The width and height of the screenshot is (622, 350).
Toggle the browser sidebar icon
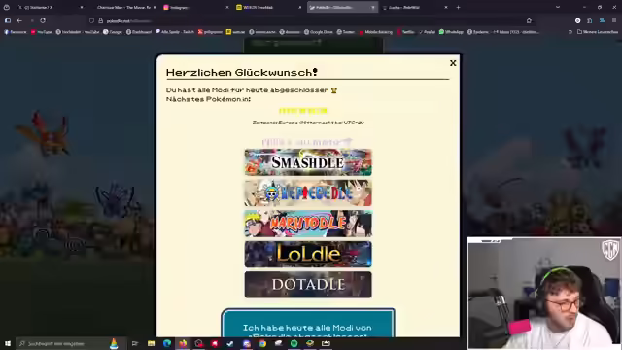[x=8, y=20]
